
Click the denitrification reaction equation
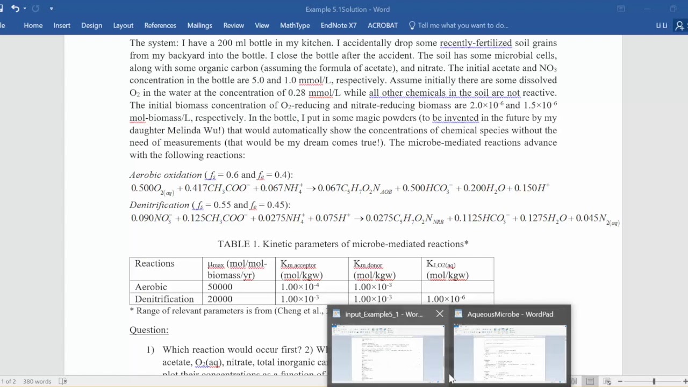click(375, 219)
